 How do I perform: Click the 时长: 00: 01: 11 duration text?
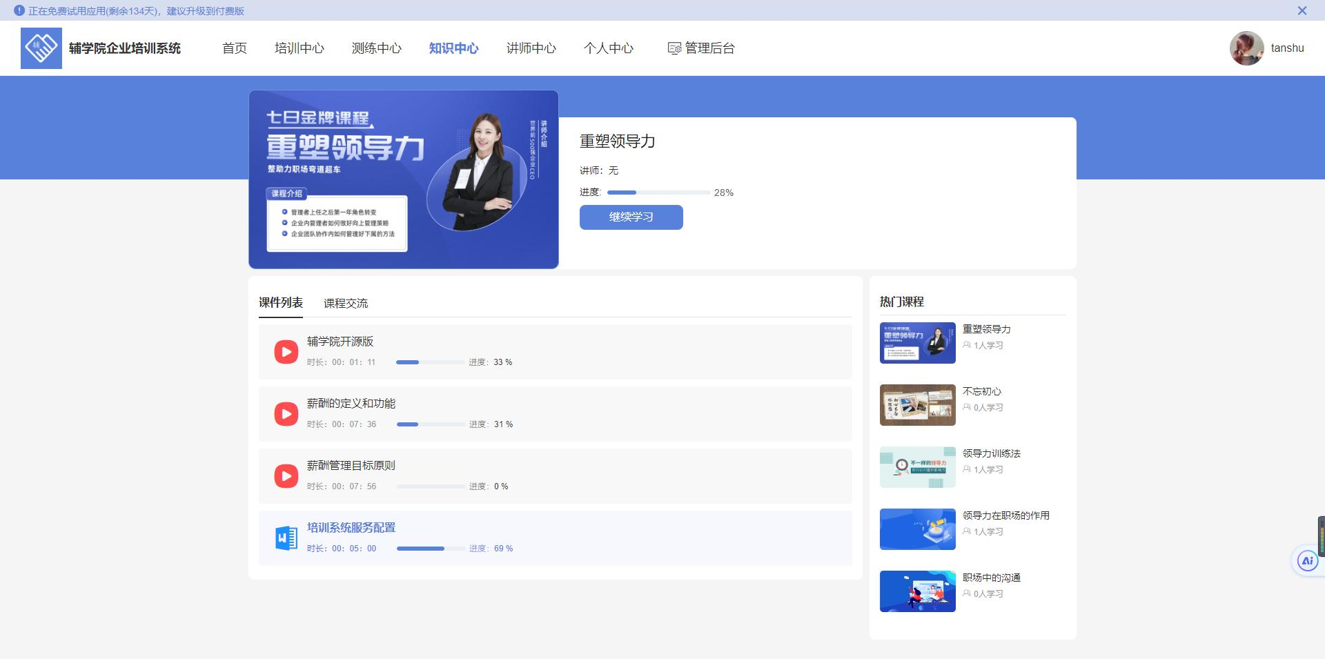pyautogui.click(x=342, y=362)
